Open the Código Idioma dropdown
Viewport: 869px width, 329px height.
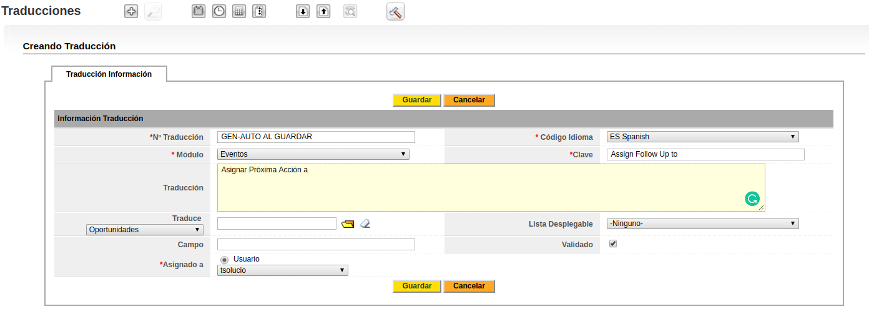(702, 137)
